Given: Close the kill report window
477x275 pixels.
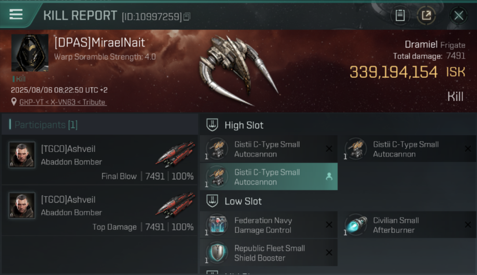Looking at the screenshot, I should [458, 15].
